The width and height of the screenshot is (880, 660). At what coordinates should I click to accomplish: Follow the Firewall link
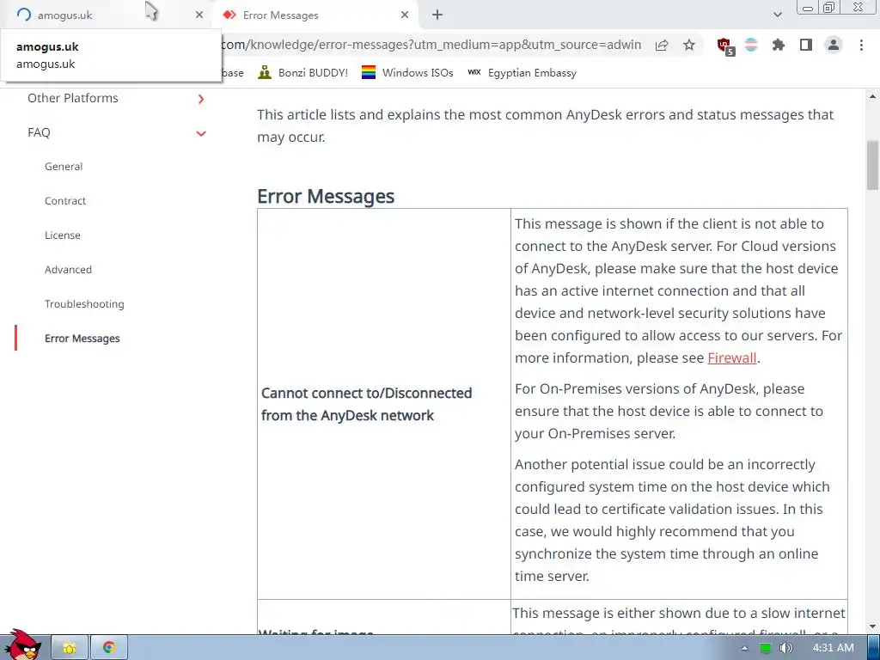pyautogui.click(x=732, y=357)
